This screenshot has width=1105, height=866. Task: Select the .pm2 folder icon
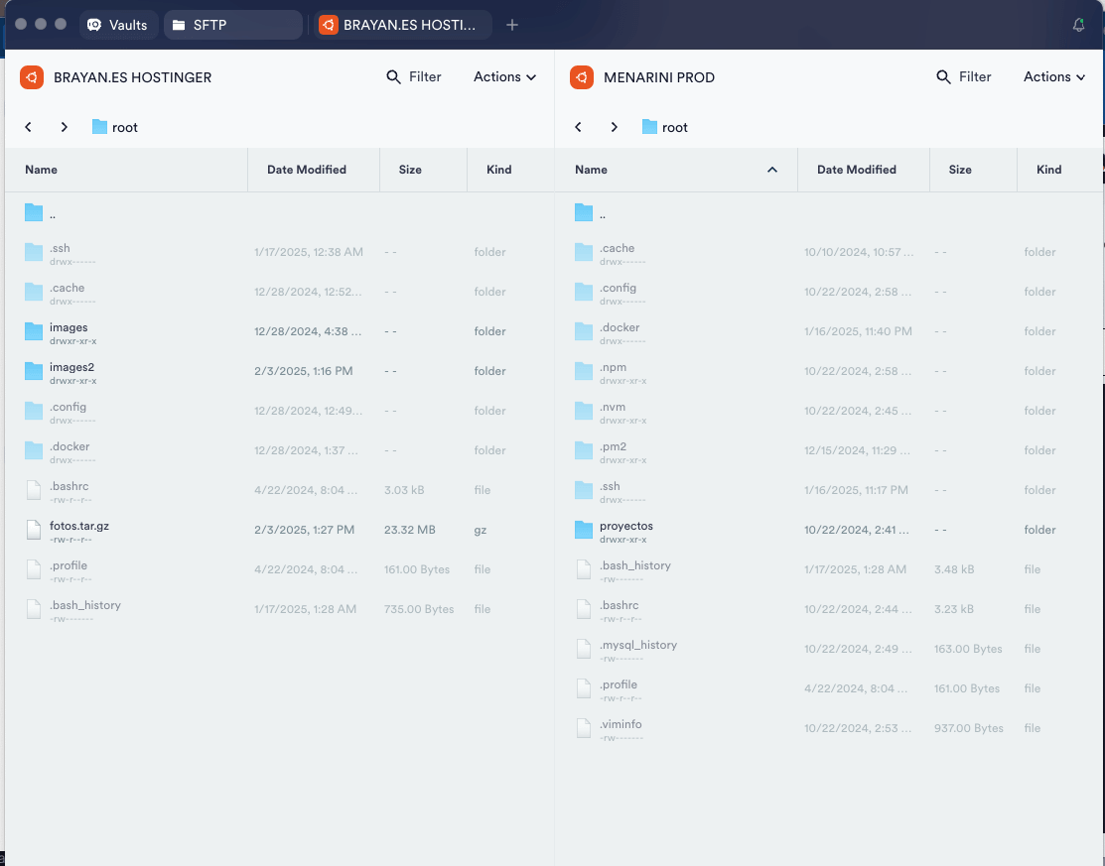584,450
